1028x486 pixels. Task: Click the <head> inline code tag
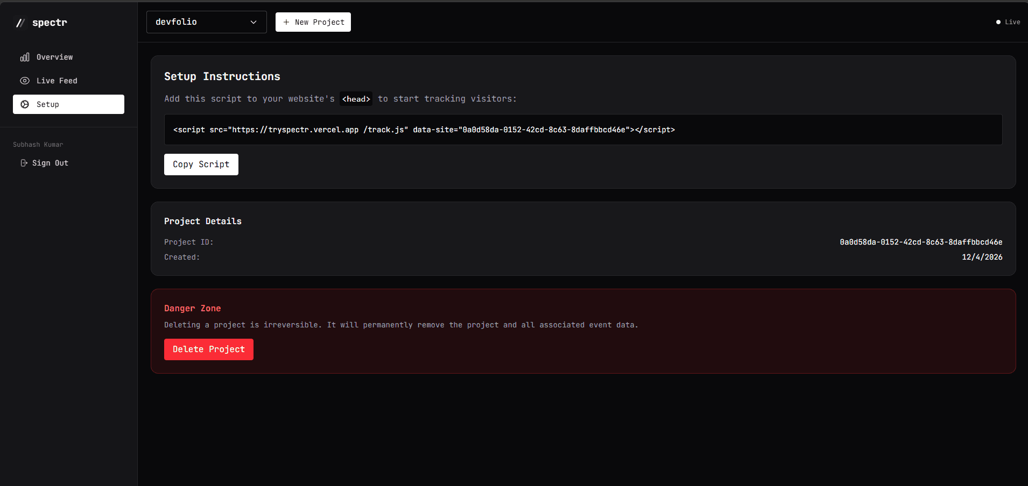pyautogui.click(x=356, y=99)
